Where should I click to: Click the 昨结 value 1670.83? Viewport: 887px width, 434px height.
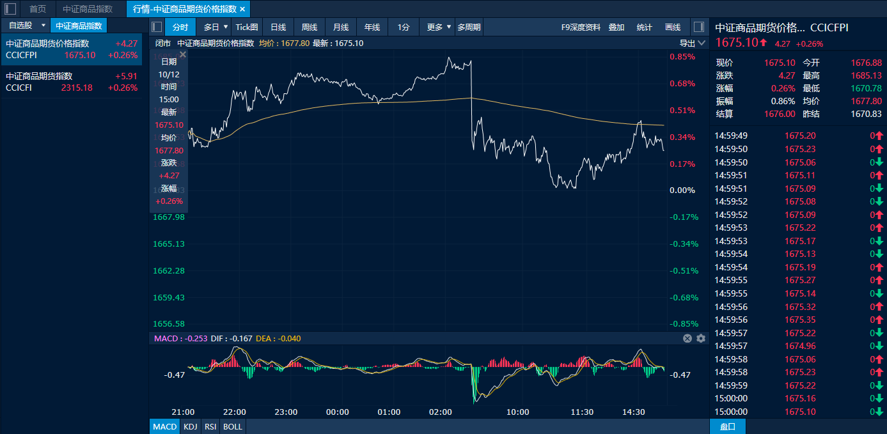(867, 114)
